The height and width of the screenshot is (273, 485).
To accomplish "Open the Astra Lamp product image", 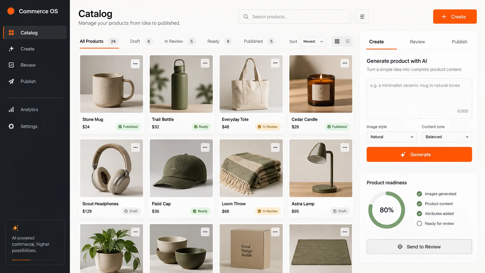I will (x=321, y=168).
